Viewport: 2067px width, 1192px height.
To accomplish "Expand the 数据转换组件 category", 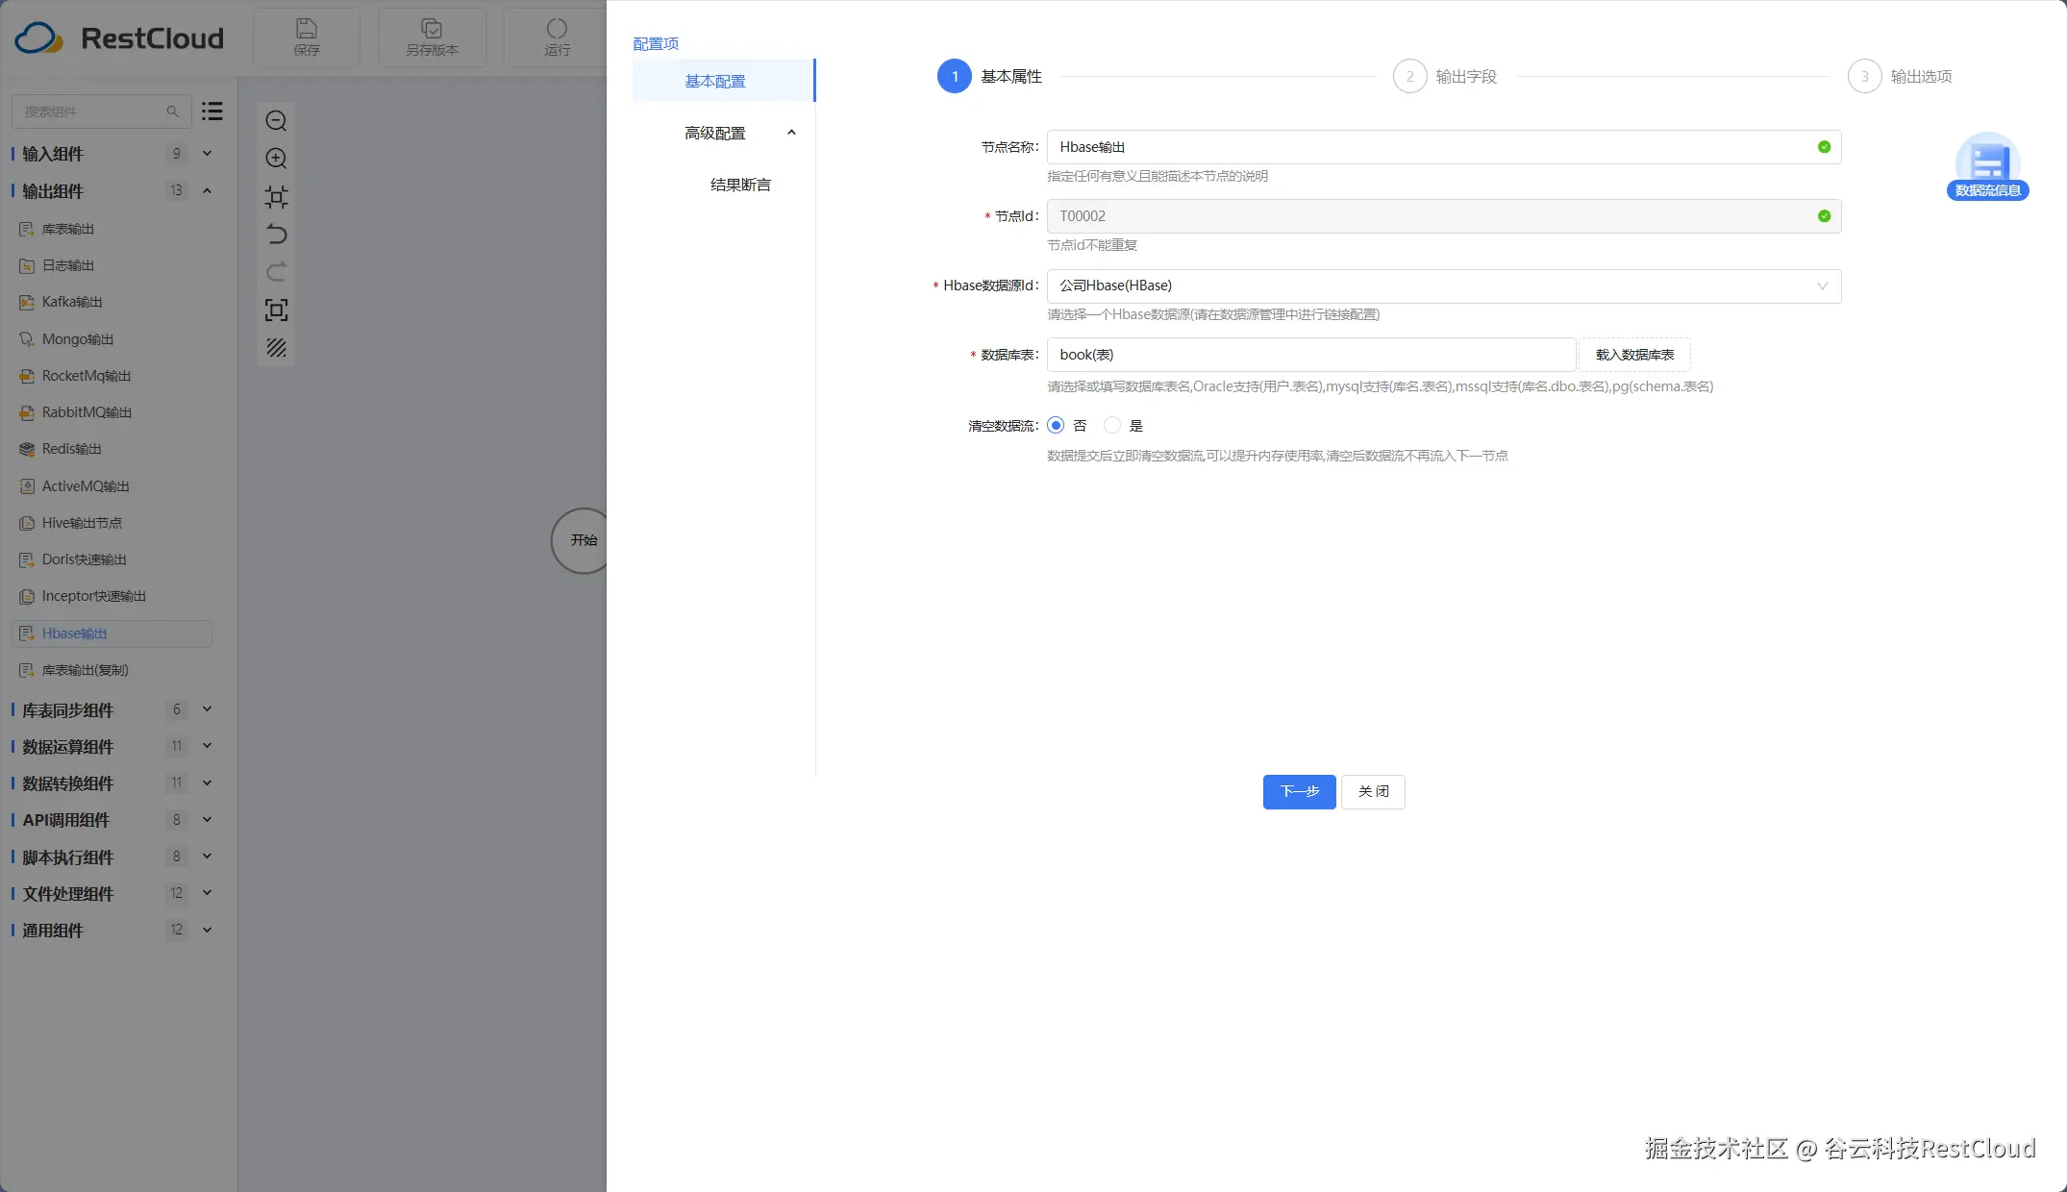I will point(207,783).
